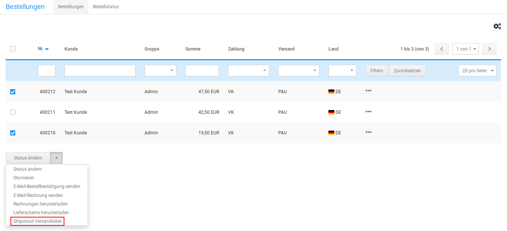507x231 pixels.
Task: Go to next page arrow
Action: 489,49
